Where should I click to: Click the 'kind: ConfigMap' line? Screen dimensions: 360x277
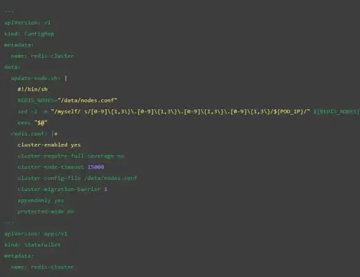tap(29, 34)
